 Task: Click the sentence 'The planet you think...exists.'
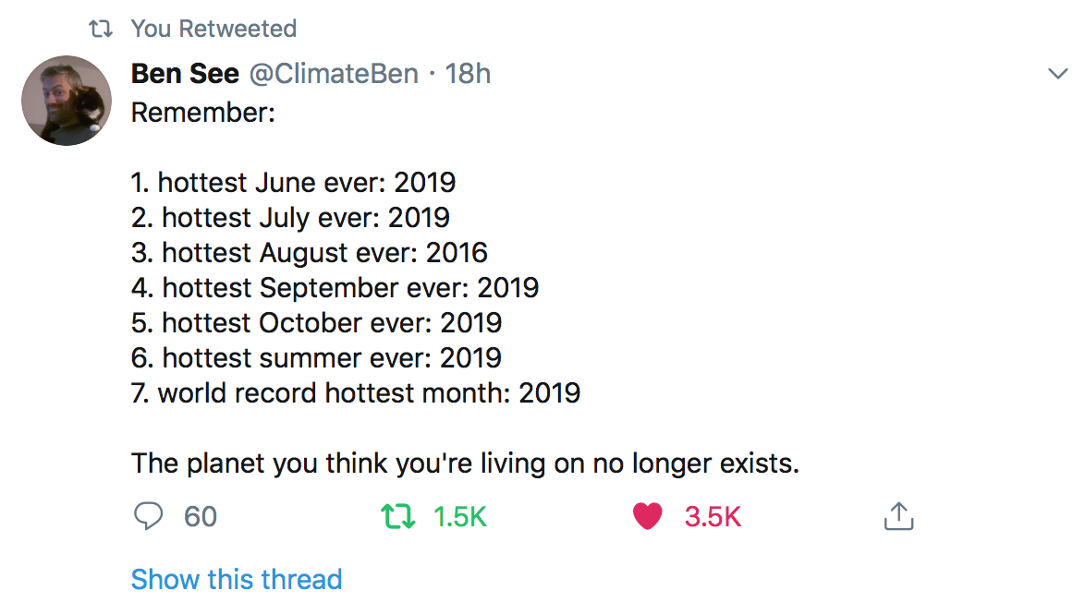tap(465, 463)
